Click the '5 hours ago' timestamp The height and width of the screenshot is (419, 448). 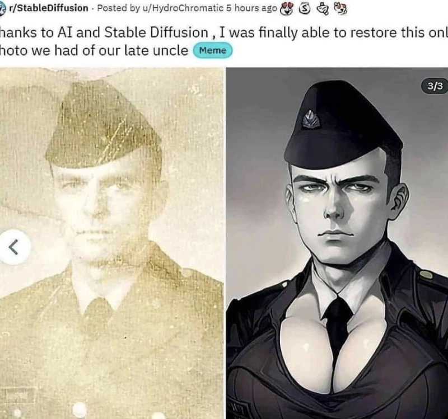pos(251,8)
